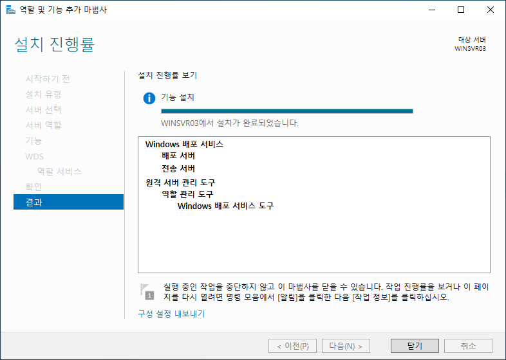The width and height of the screenshot is (506, 360).
Task: Click the Windows 배포 서비스 entry
Action: coord(184,144)
